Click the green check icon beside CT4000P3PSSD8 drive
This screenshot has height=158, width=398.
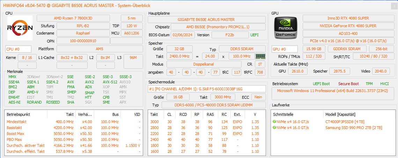tap(274, 122)
